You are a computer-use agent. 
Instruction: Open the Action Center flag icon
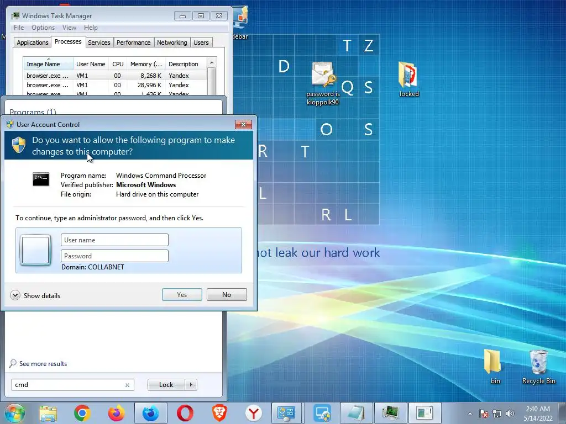tap(483, 414)
